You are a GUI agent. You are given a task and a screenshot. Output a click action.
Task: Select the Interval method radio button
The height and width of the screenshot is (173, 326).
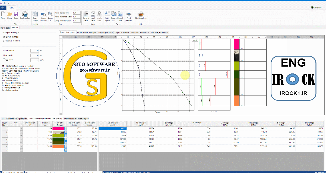click(x=4, y=41)
